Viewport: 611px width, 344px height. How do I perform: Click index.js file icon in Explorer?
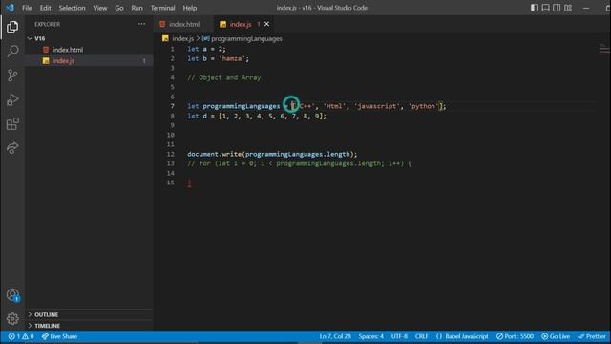pos(46,61)
